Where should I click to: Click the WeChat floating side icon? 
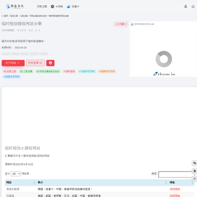click(194, 163)
